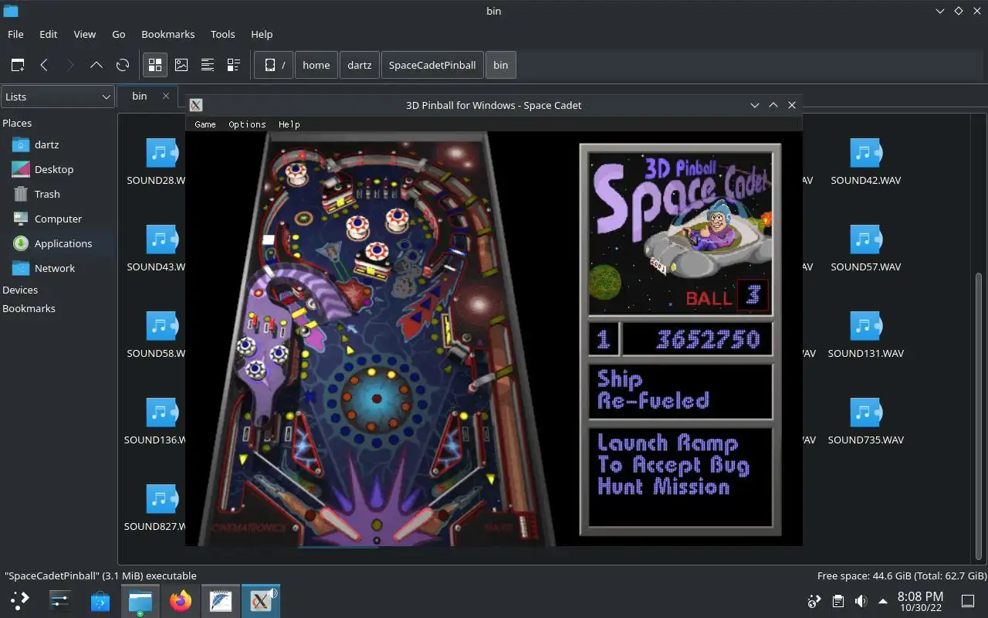This screenshot has height=618, width=988.
Task: Open Discover software store from taskbar
Action: click(x=100, y=600)
